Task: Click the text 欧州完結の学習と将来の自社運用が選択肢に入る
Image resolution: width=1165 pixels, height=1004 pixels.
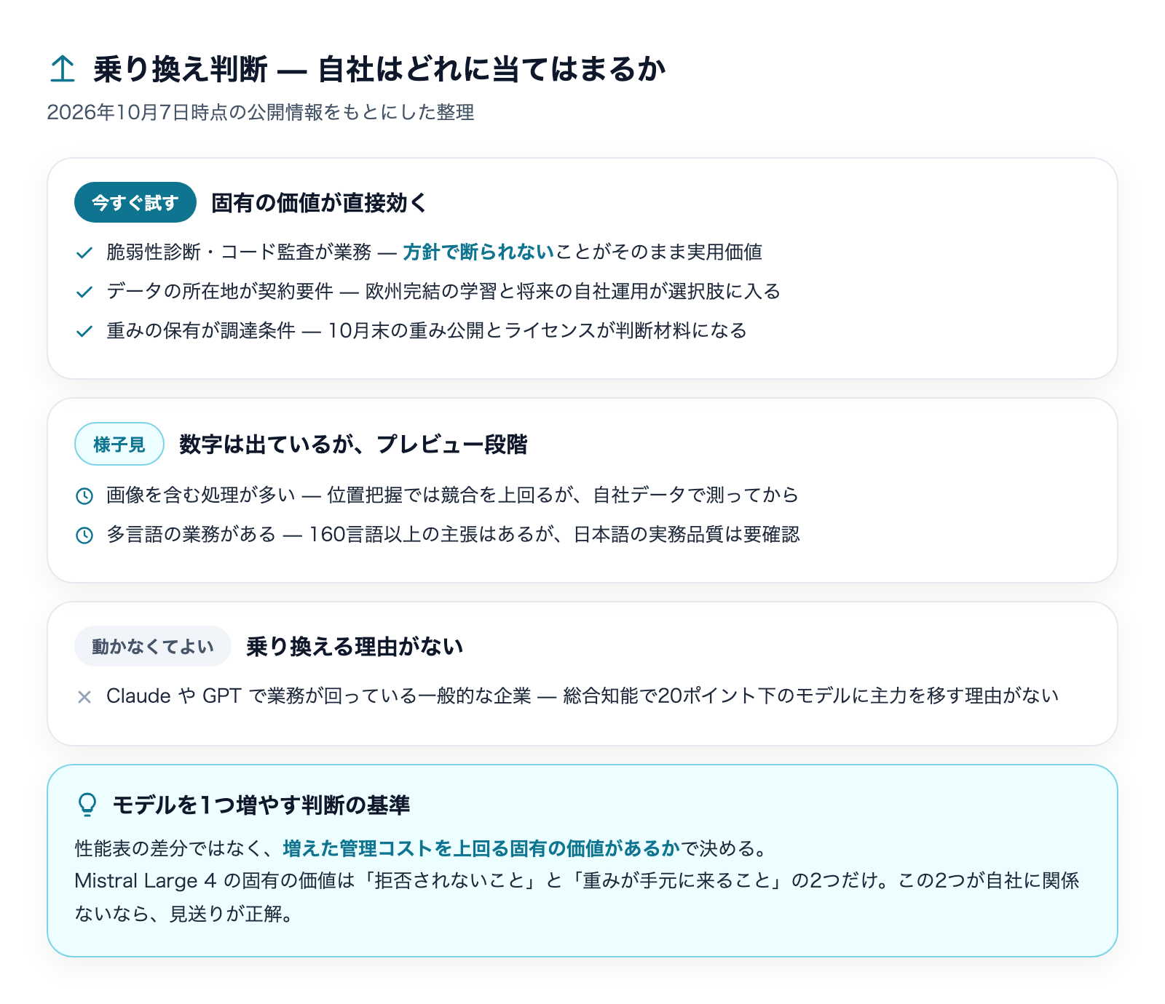Action: (573, 291)
